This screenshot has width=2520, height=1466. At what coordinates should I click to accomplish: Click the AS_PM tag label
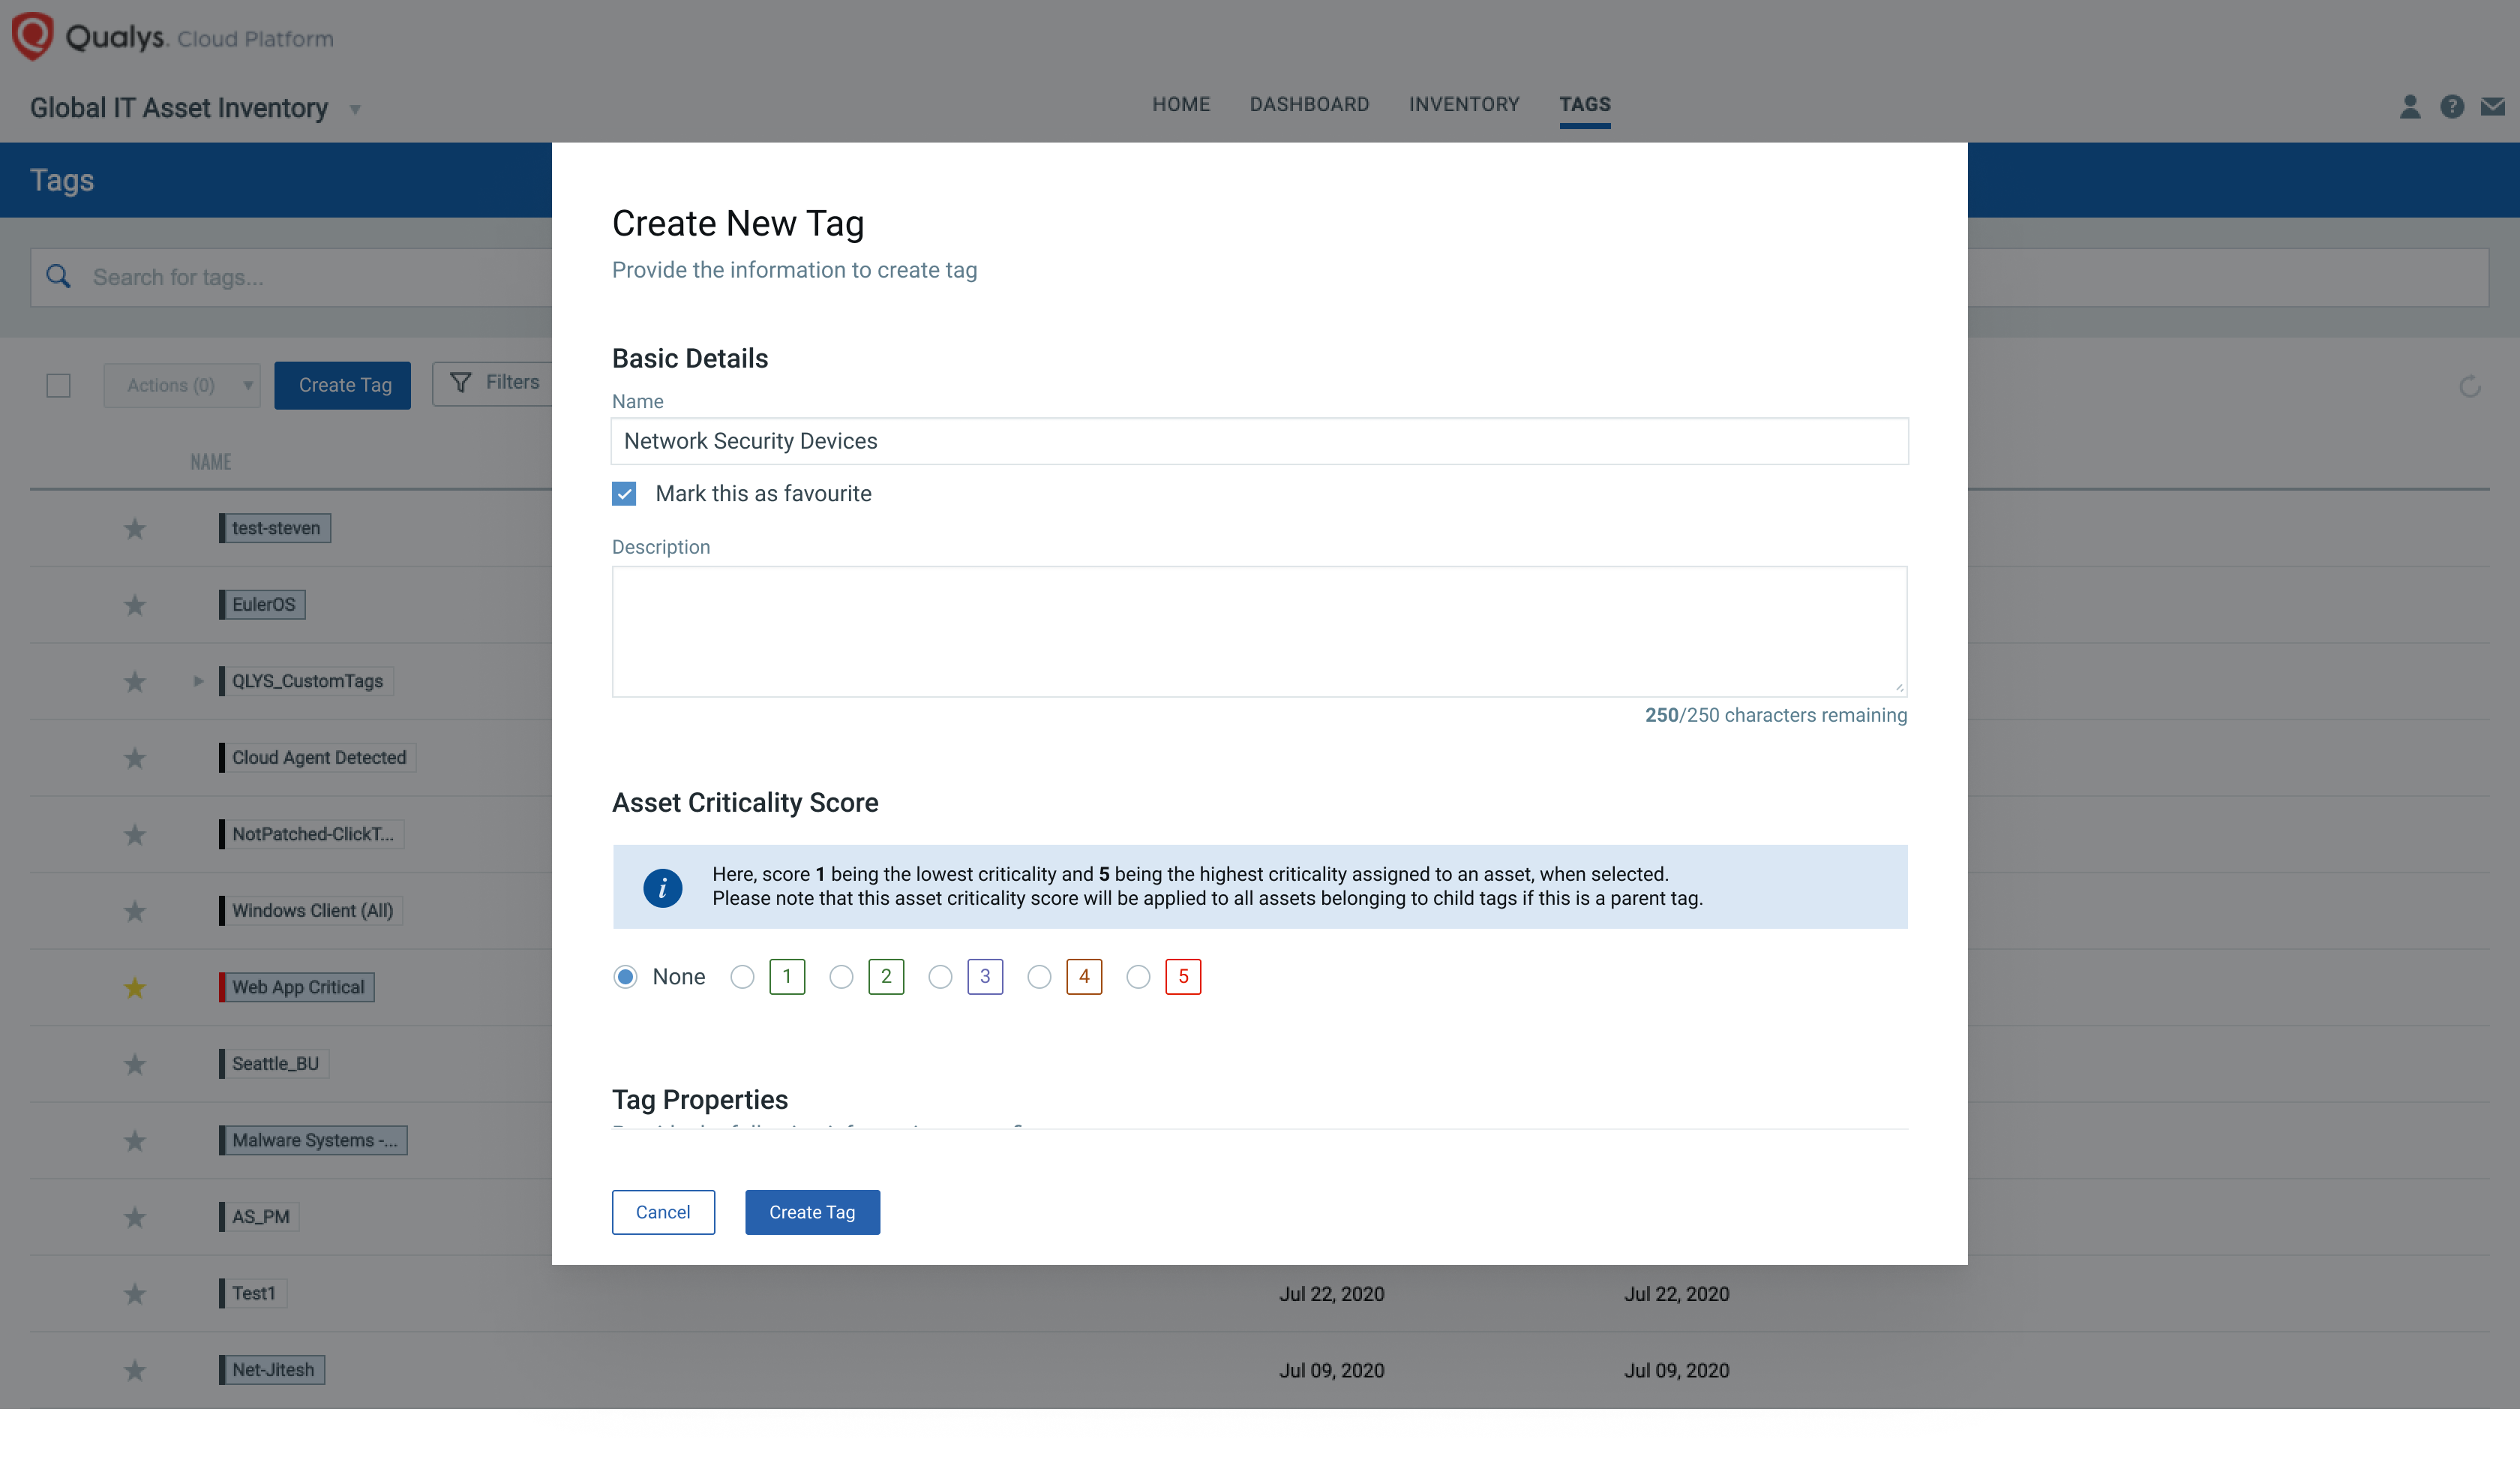260,1217
